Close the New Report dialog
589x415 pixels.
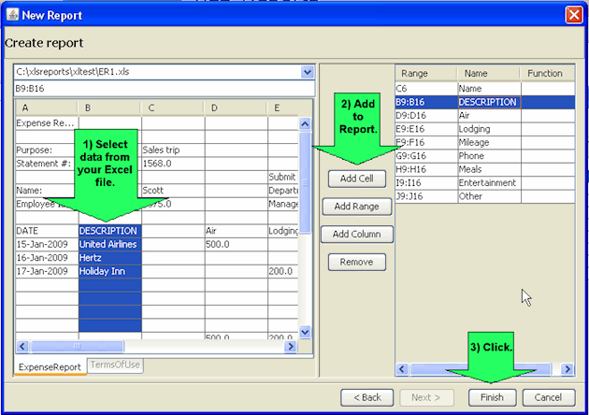pyautogui.click(x=574, y=15)
